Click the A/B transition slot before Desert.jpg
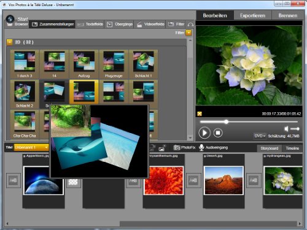 pyautogui.click(x=193, y=180)
